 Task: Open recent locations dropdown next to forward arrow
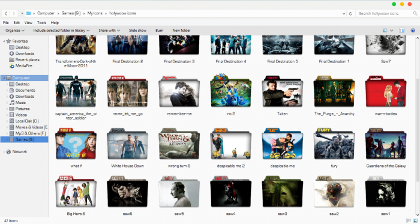[22, 13]
